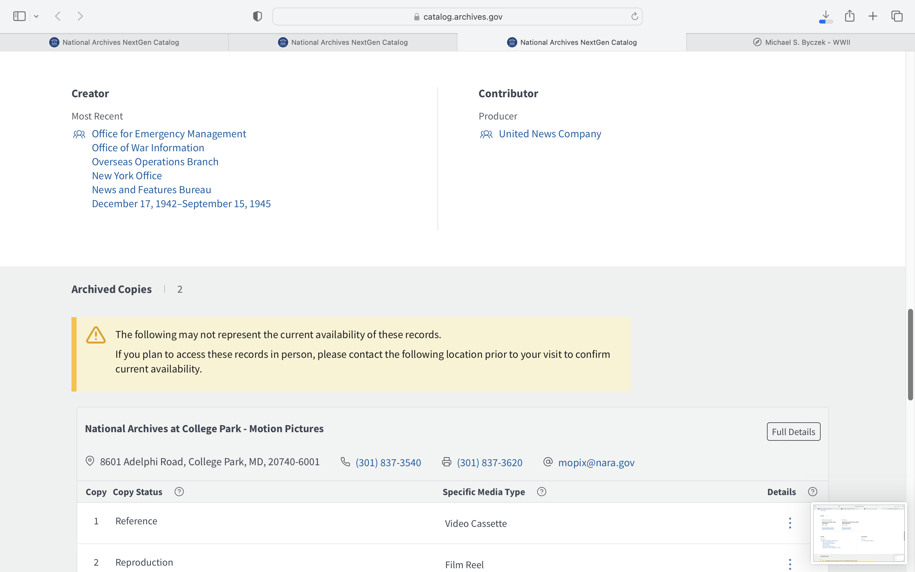The height and width of the screenshot is (572, 915).
Task: Click the Details column help icon
Action: [x=812, y=491]
